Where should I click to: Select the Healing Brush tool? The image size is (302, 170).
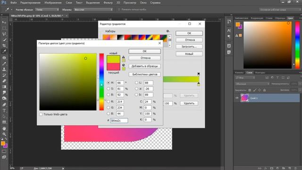[x=4, y=58]
